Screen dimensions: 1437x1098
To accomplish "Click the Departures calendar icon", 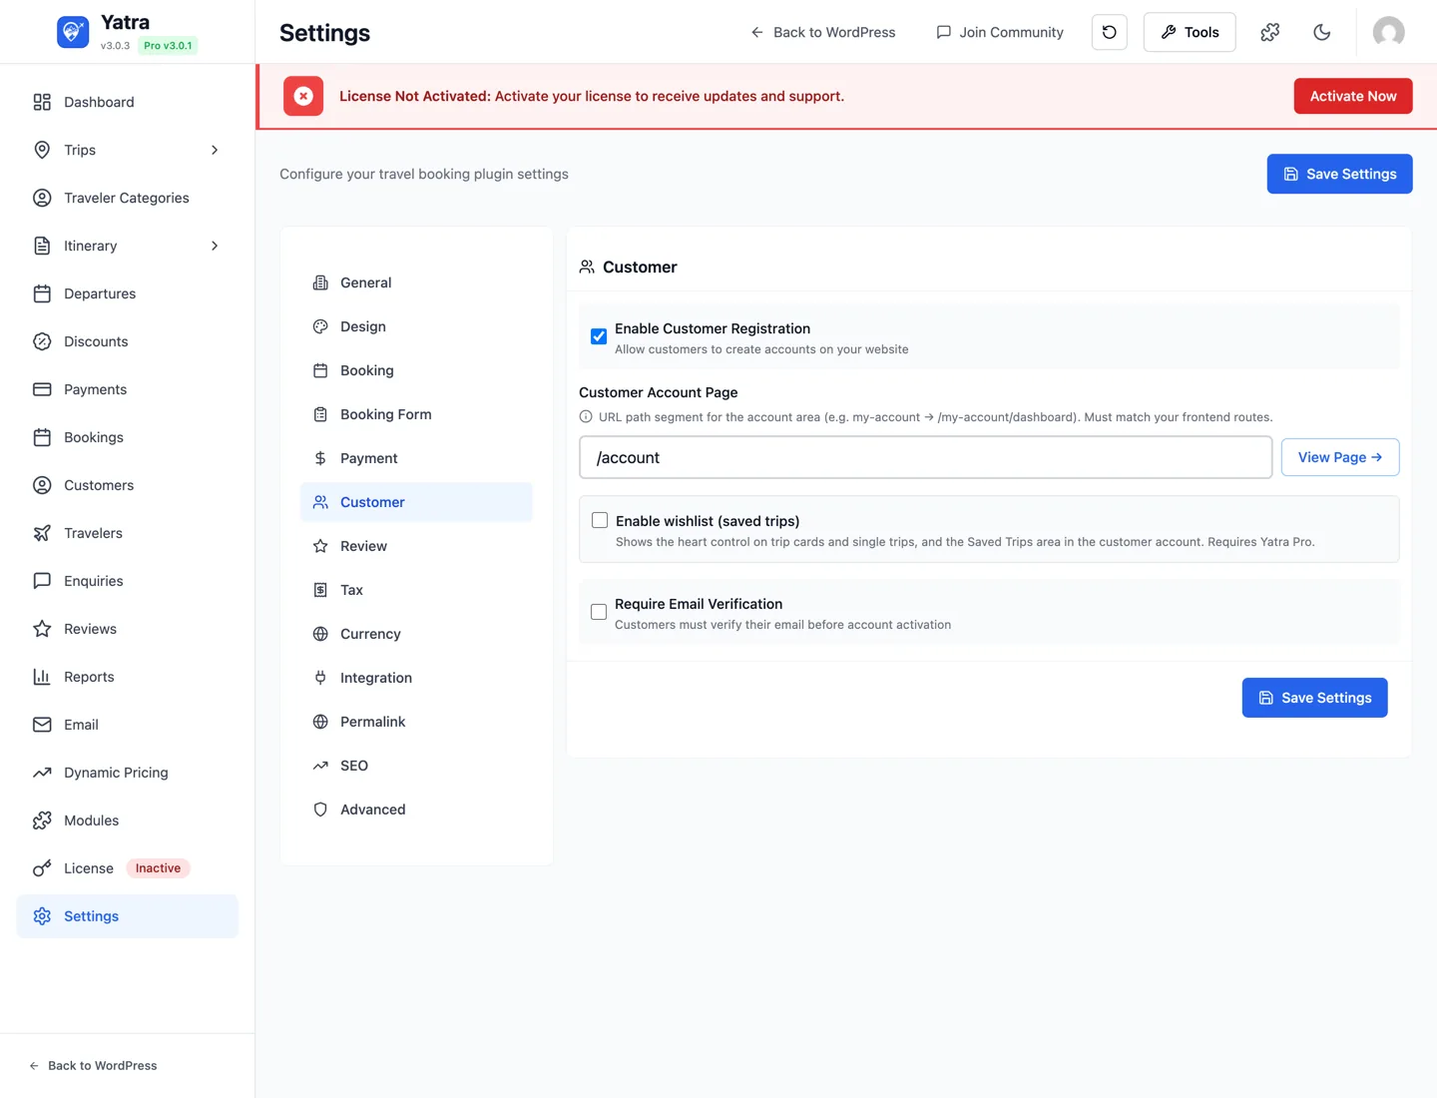I will click(x=42, y=293).
